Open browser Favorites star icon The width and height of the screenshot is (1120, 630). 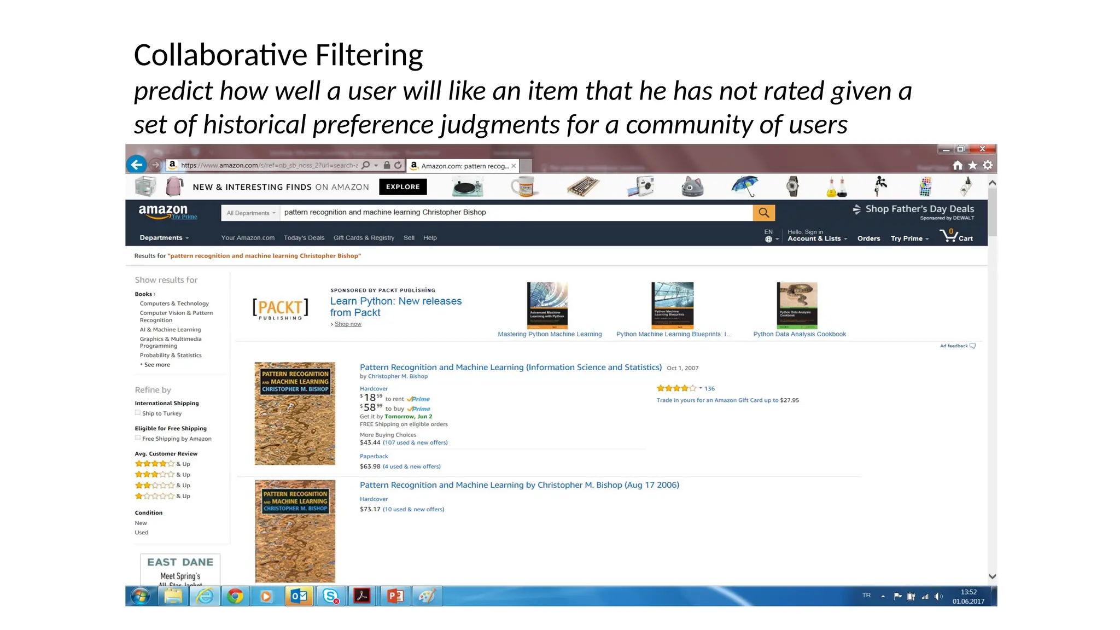point(972,165)
